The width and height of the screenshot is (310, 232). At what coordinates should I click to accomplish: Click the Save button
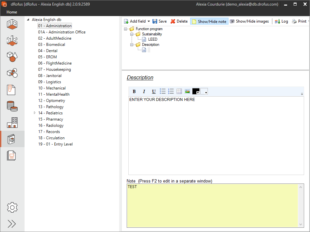click(159, 21)
